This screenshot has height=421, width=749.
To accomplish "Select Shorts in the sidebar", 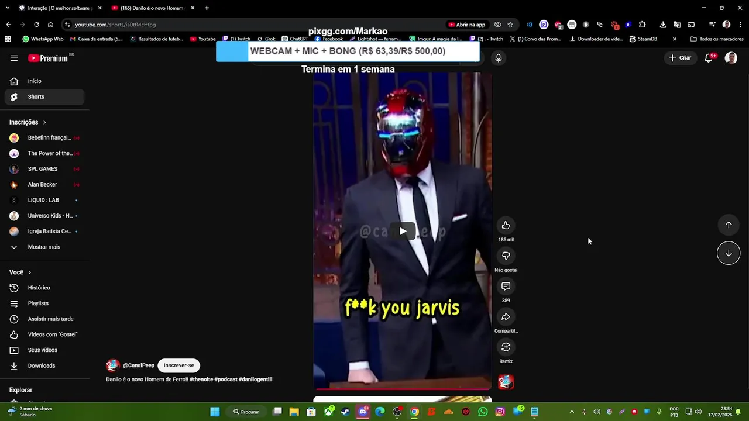I will point(44,96).
